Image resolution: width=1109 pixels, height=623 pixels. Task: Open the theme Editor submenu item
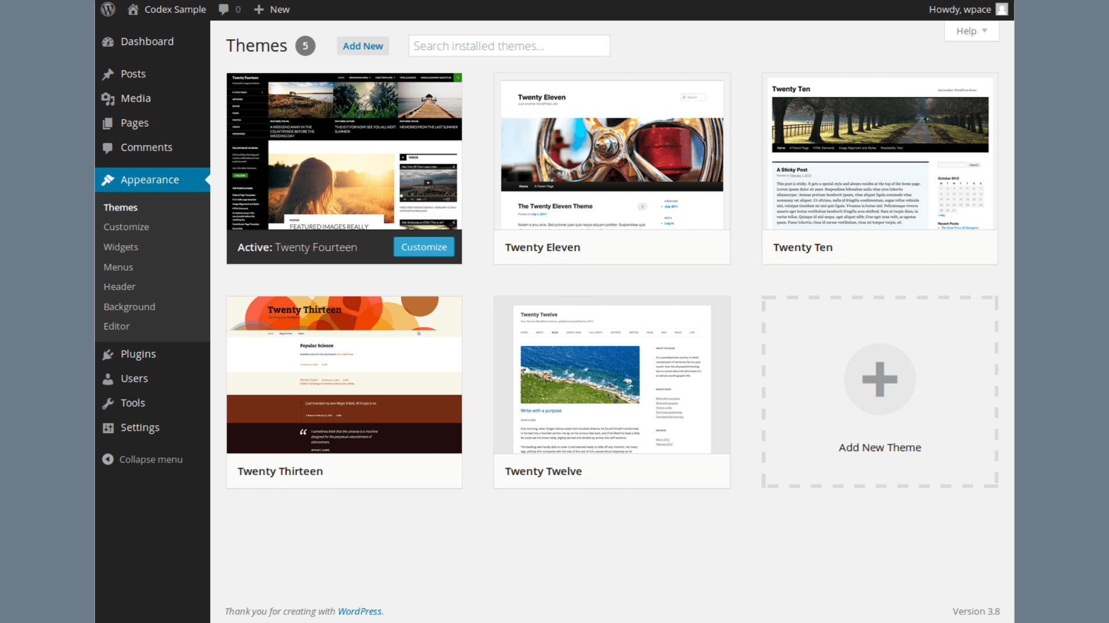tap(116, 326)
